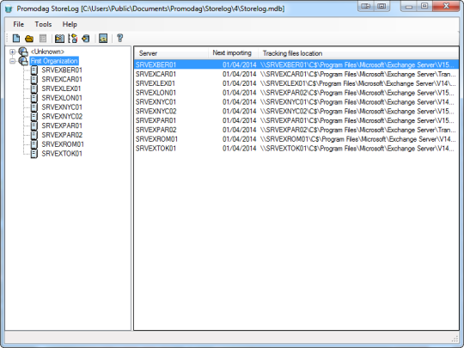The height and width of the screenshot is (348, 464).
Task: Select SRVEXPAR01 in the tree
Action: pos(62,125)
